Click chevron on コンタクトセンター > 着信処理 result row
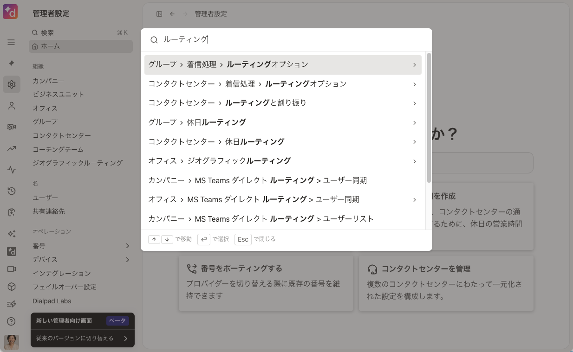573x352 pixels. click(x=414, y=84)
